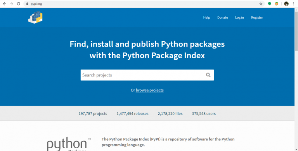Click the Register link
This screenshot has width=298, height=151.
(257, 17)
